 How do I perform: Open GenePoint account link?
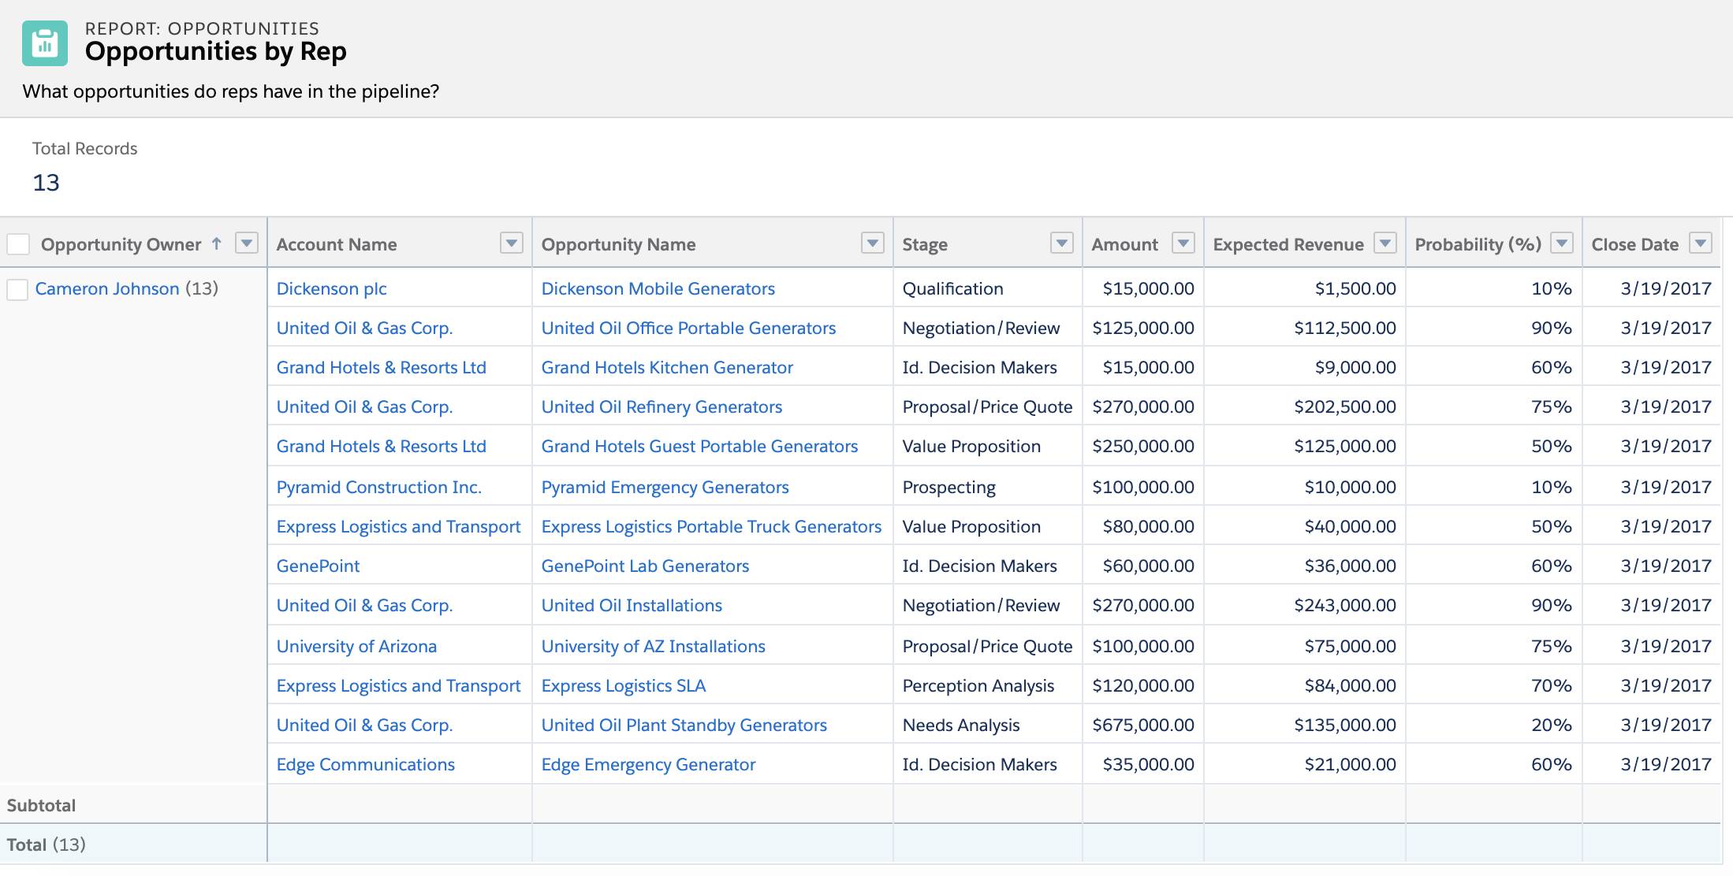(x=318, y=566)
